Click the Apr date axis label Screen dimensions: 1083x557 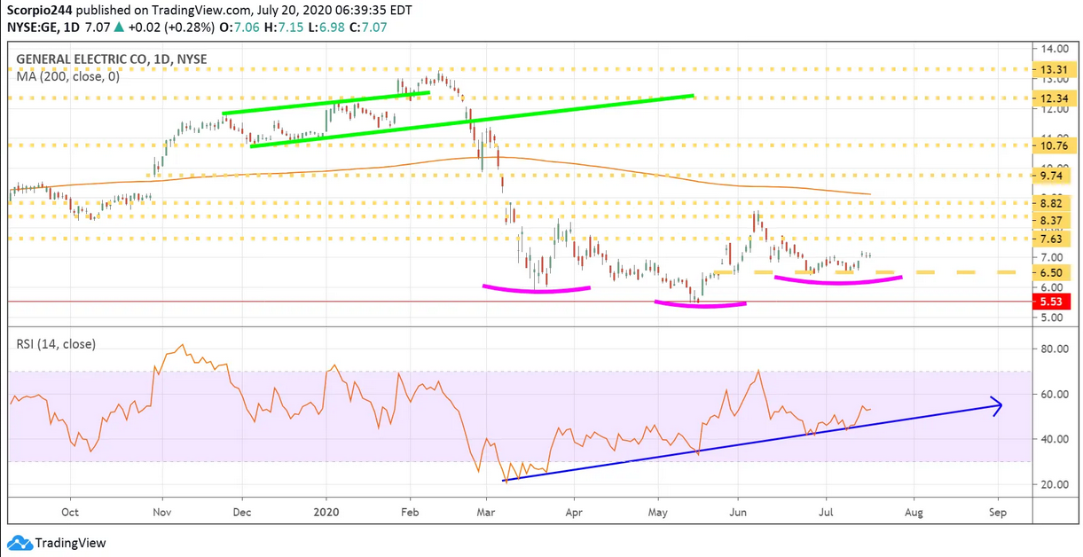click(574, 512)
